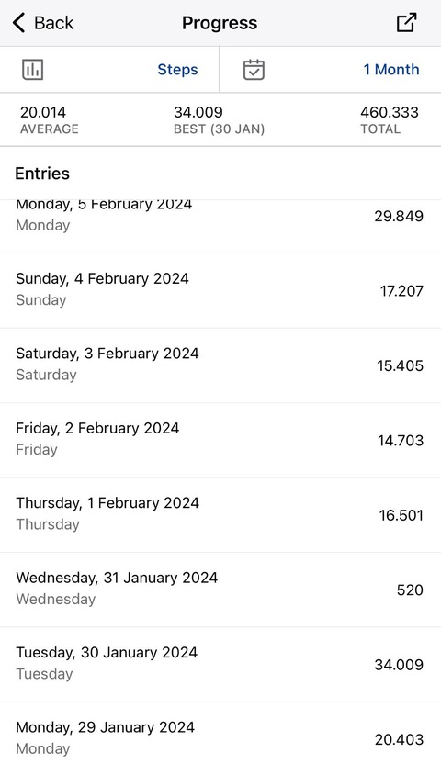Open the Thursday, 1 February 2024 entry

[x=220, y=515]
